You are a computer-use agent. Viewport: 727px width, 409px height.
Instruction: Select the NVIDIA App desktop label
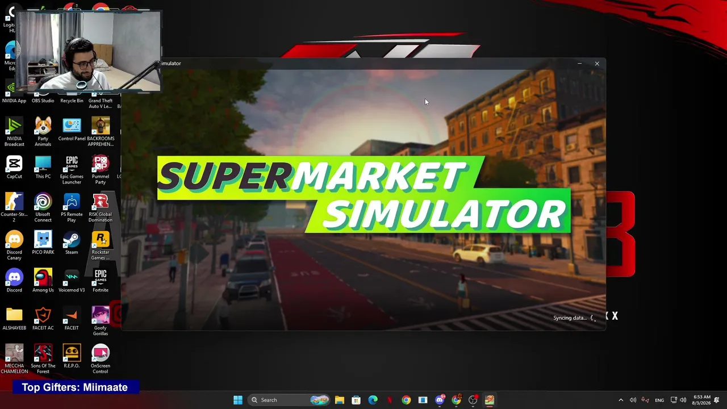(x=14, y=101)
